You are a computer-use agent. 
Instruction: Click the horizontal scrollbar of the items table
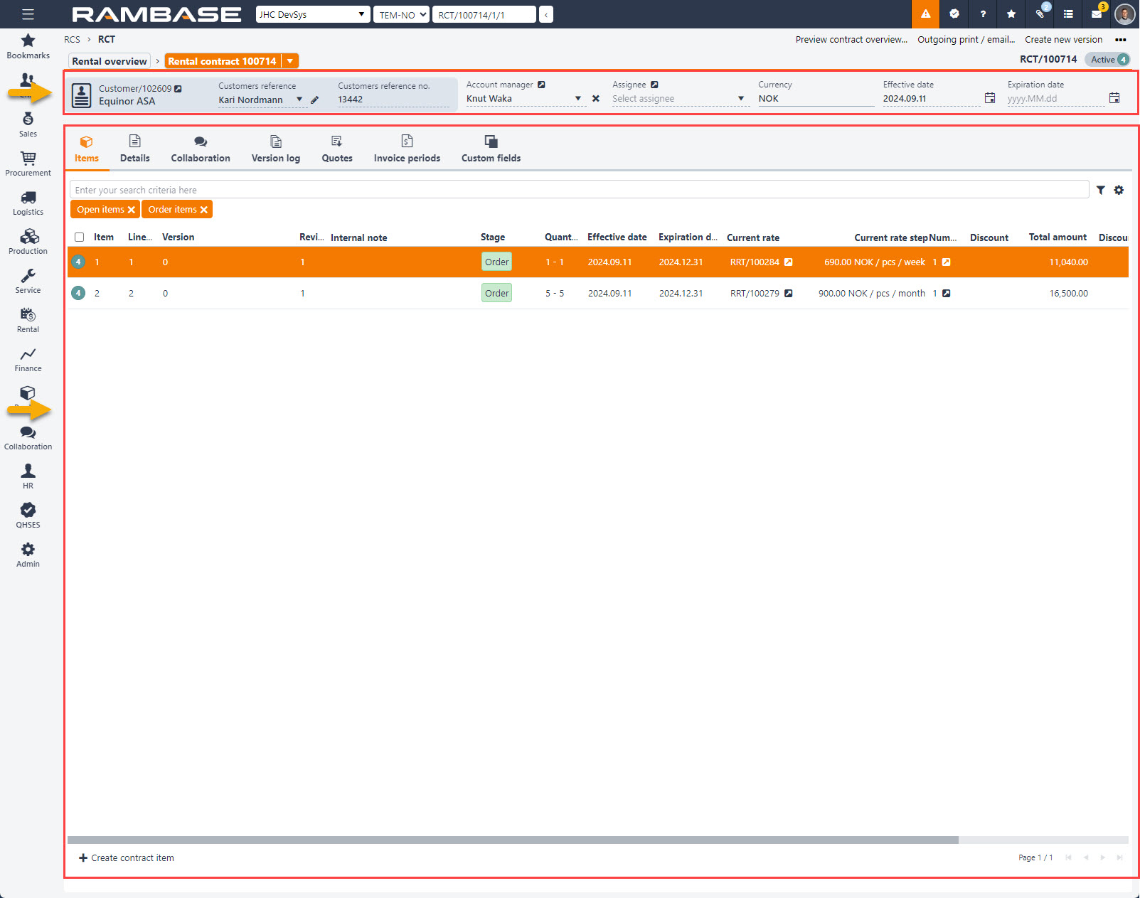pos(512,840)
